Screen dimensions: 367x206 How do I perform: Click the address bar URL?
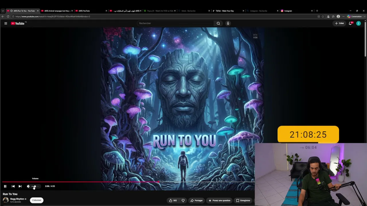[x=53, y=17]
